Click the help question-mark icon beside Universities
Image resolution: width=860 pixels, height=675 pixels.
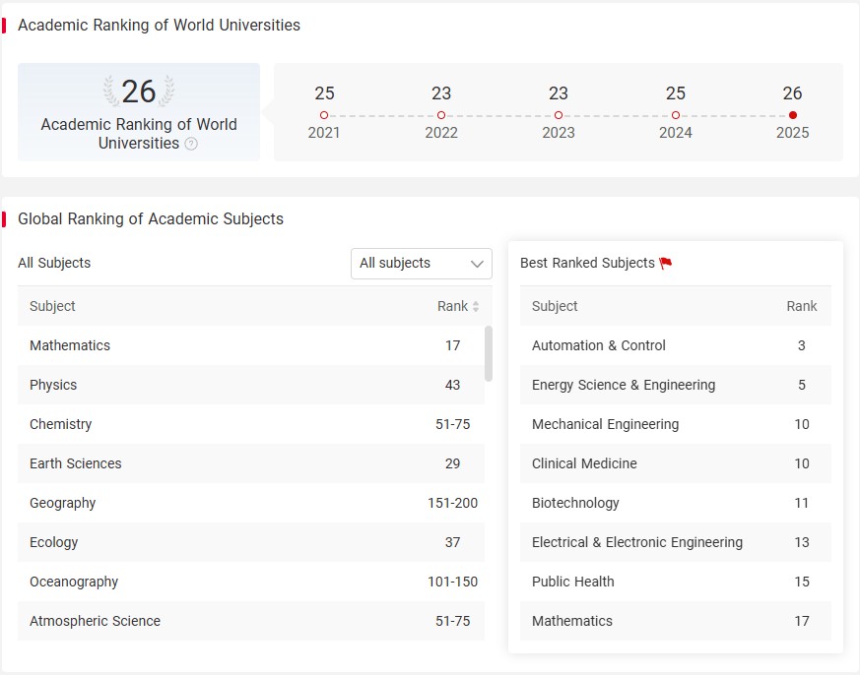pos(191,144)
